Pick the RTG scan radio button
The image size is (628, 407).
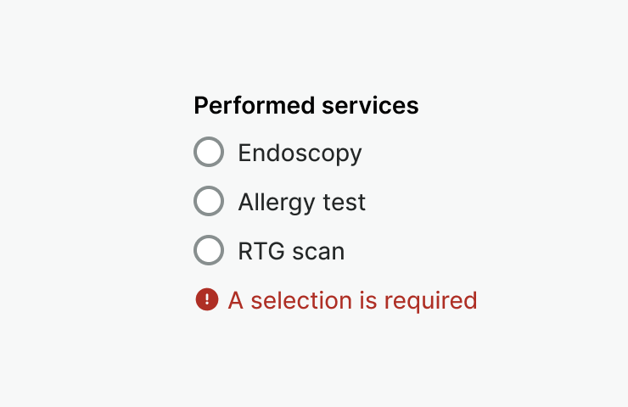[x=209, y=251]
